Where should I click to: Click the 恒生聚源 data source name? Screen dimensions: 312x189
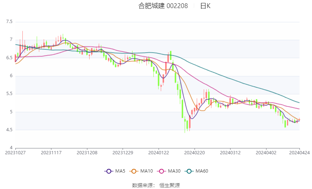(170, 185)
